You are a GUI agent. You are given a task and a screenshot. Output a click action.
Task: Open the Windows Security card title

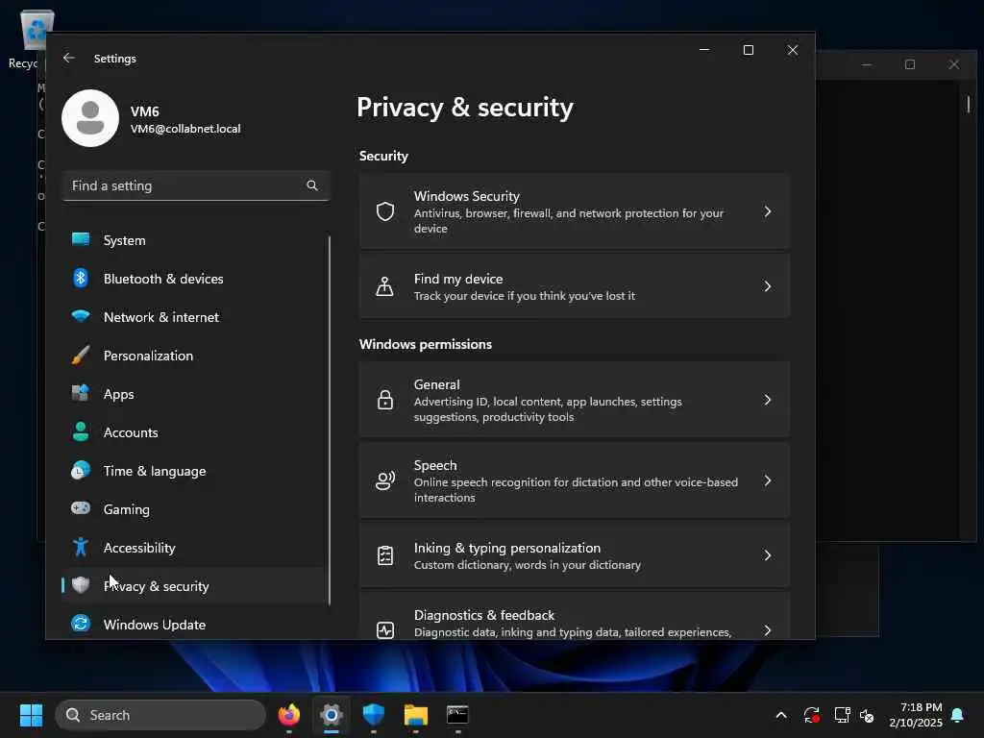click(x=466, y=196)
